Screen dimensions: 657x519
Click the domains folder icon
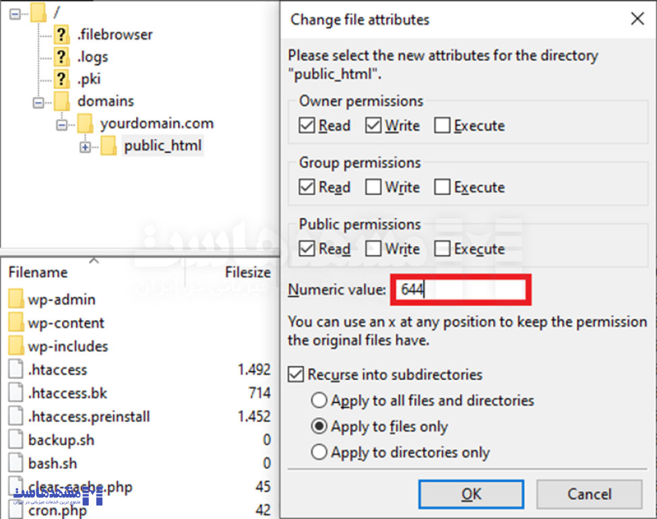tap(62, 101)
